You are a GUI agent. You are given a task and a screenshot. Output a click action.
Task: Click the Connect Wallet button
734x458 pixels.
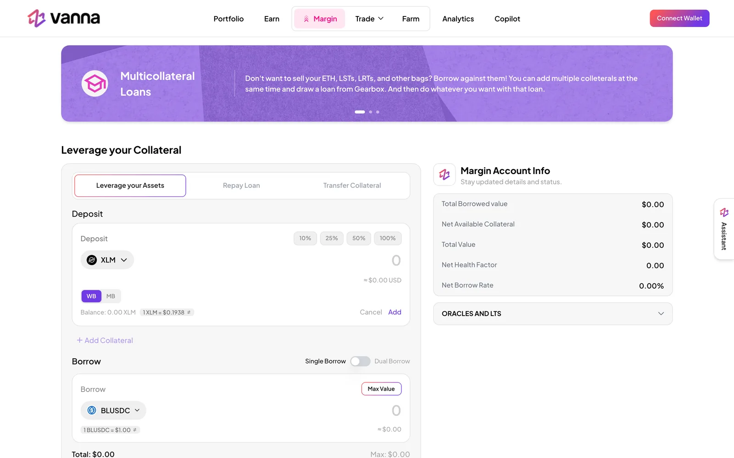[x=679, y=18]
